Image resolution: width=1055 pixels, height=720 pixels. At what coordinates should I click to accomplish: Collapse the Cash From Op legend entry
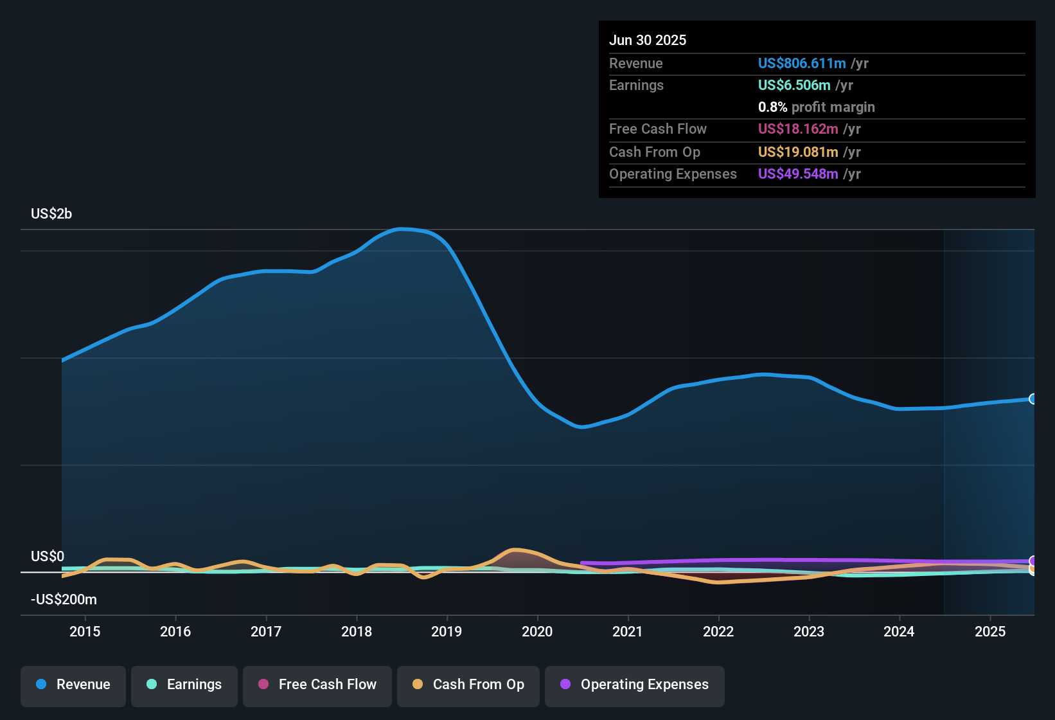click(468, 685)
